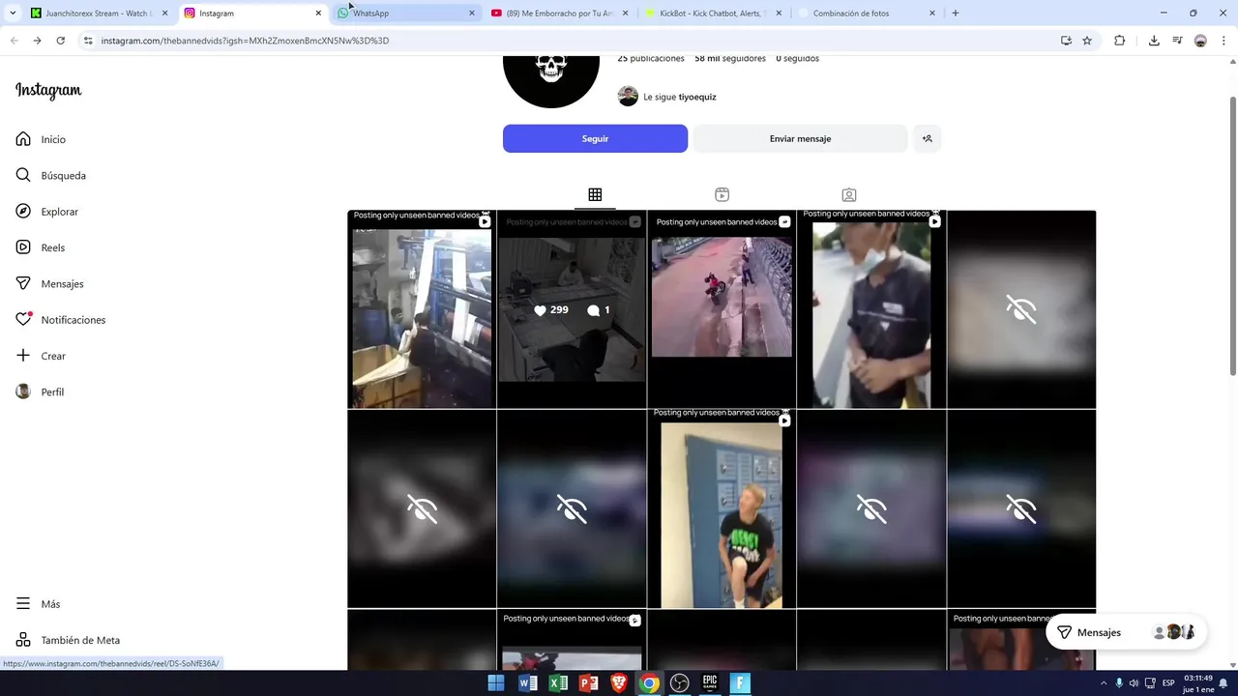Expand the tab search dropdown
Viewport: 1238px width, 696px height.
tap(13, 14)
